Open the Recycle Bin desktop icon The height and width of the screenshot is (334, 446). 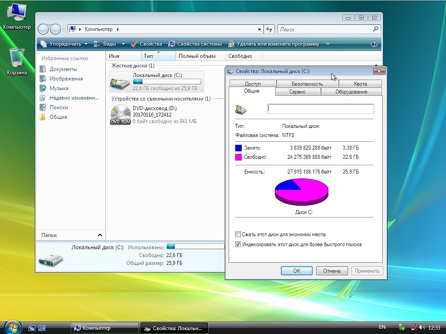(17, 58)
